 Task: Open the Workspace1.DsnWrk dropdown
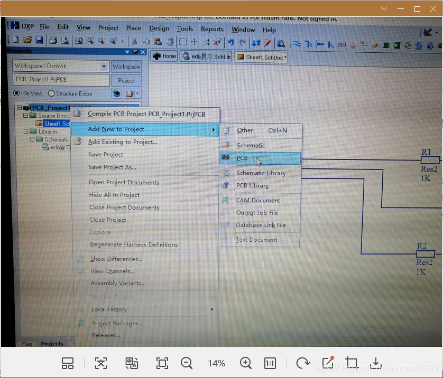pyautogui.click(x=104, y=67)
